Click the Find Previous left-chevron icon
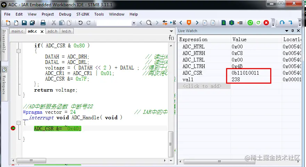306x167 pixels. pyautogui.click(x=141, y=23)
